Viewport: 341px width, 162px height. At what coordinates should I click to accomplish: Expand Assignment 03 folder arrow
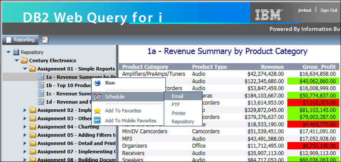[25, 119]
